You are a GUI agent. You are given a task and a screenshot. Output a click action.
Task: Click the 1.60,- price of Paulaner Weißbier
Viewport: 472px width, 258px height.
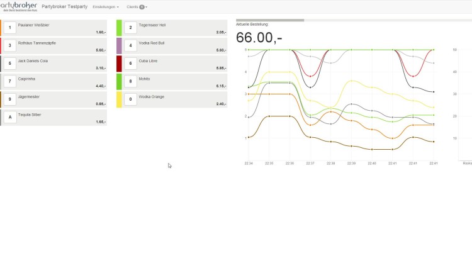101,32
